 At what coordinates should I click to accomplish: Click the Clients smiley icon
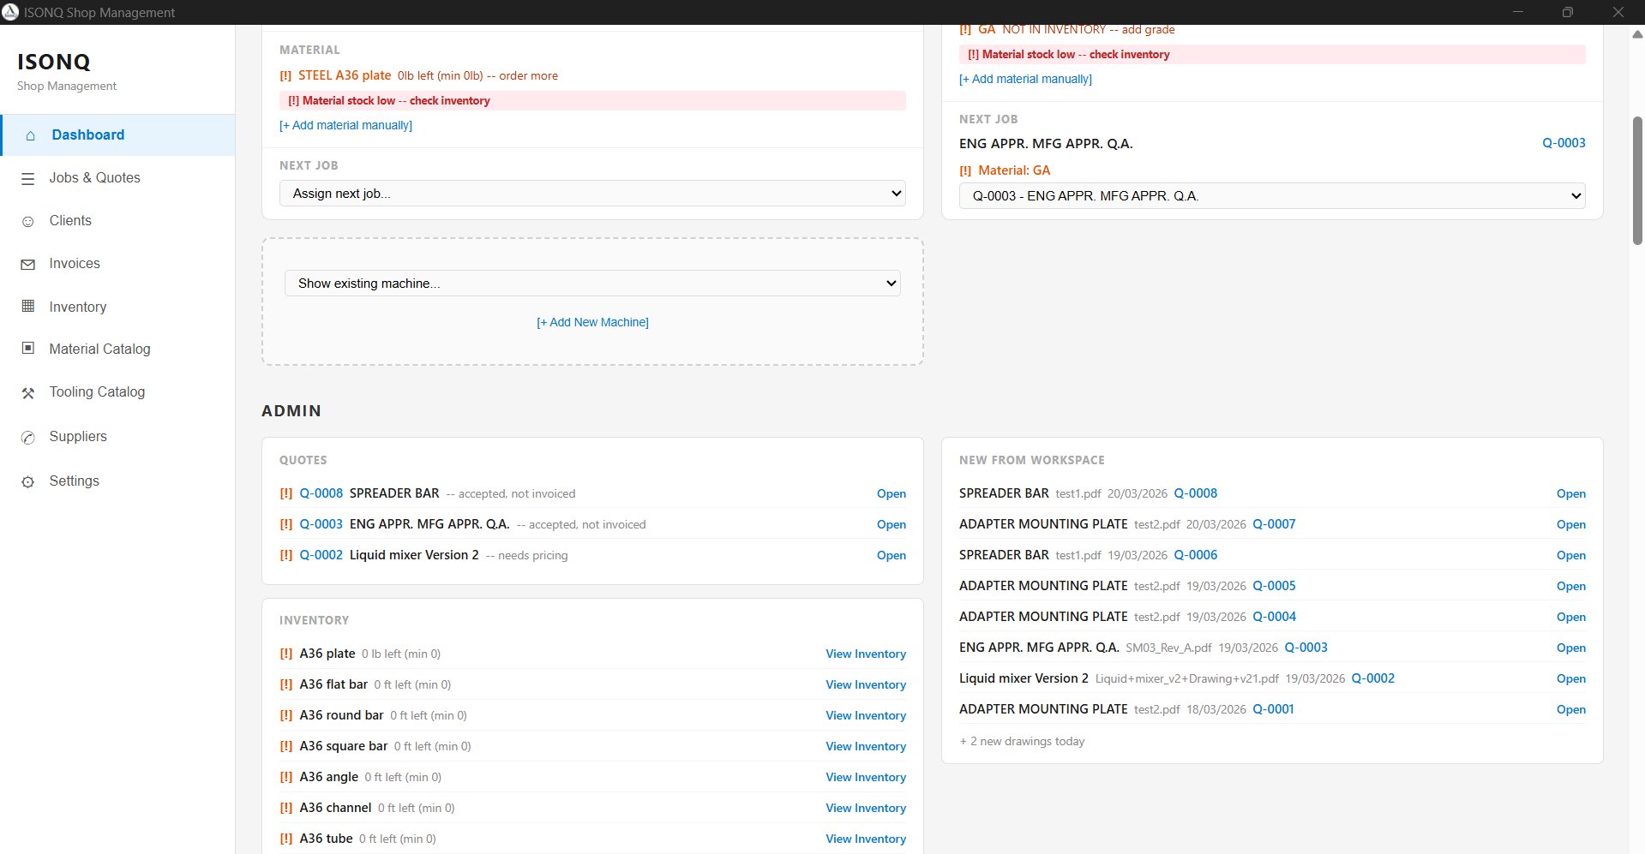click(x=28, y=221)
